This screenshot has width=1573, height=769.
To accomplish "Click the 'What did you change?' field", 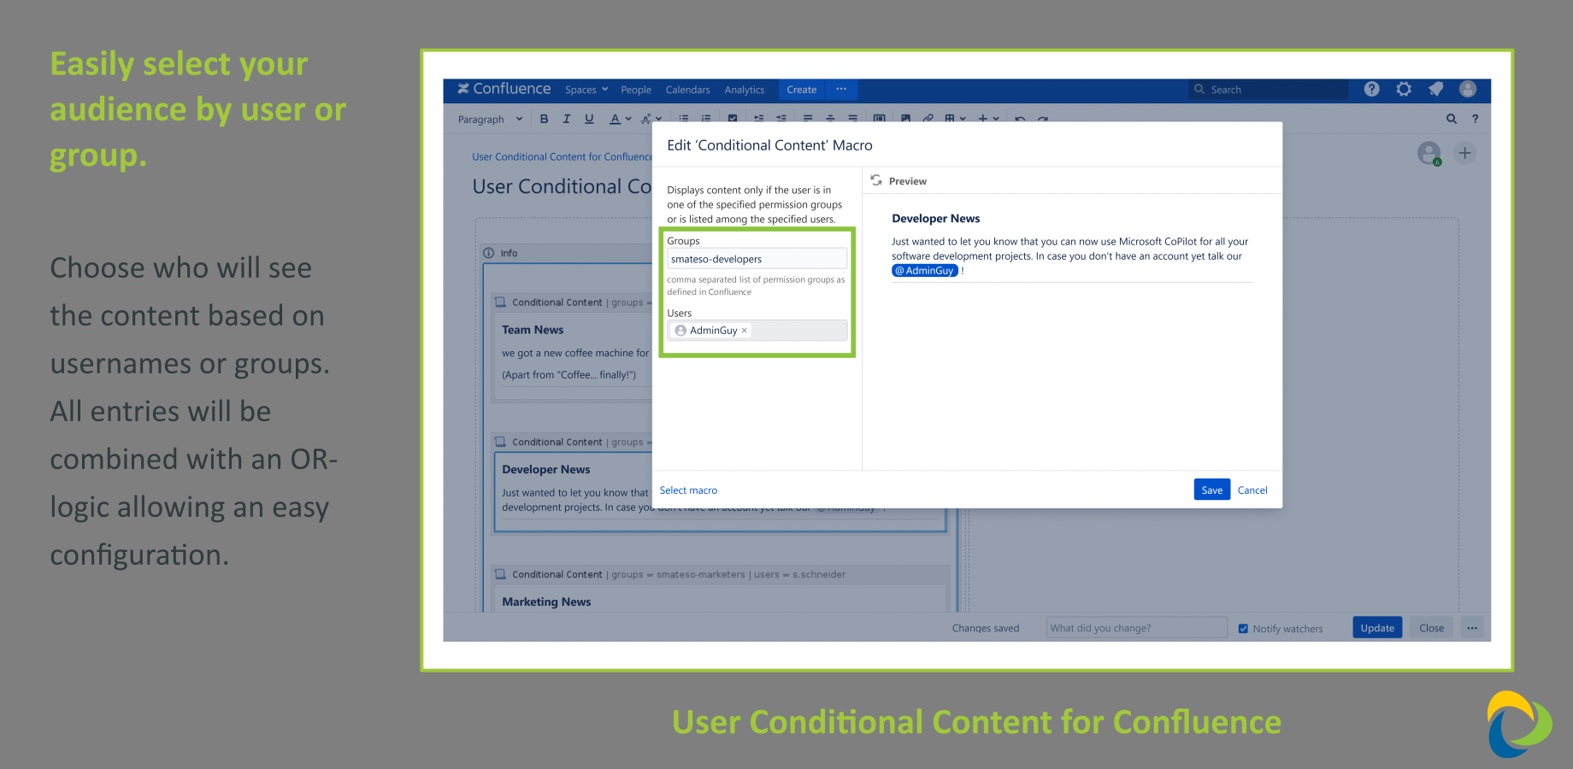I will click(x=1137, y=628).
